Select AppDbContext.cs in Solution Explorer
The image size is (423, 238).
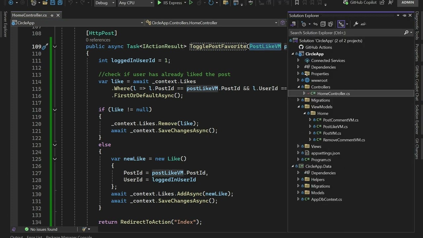coord(327,199)
